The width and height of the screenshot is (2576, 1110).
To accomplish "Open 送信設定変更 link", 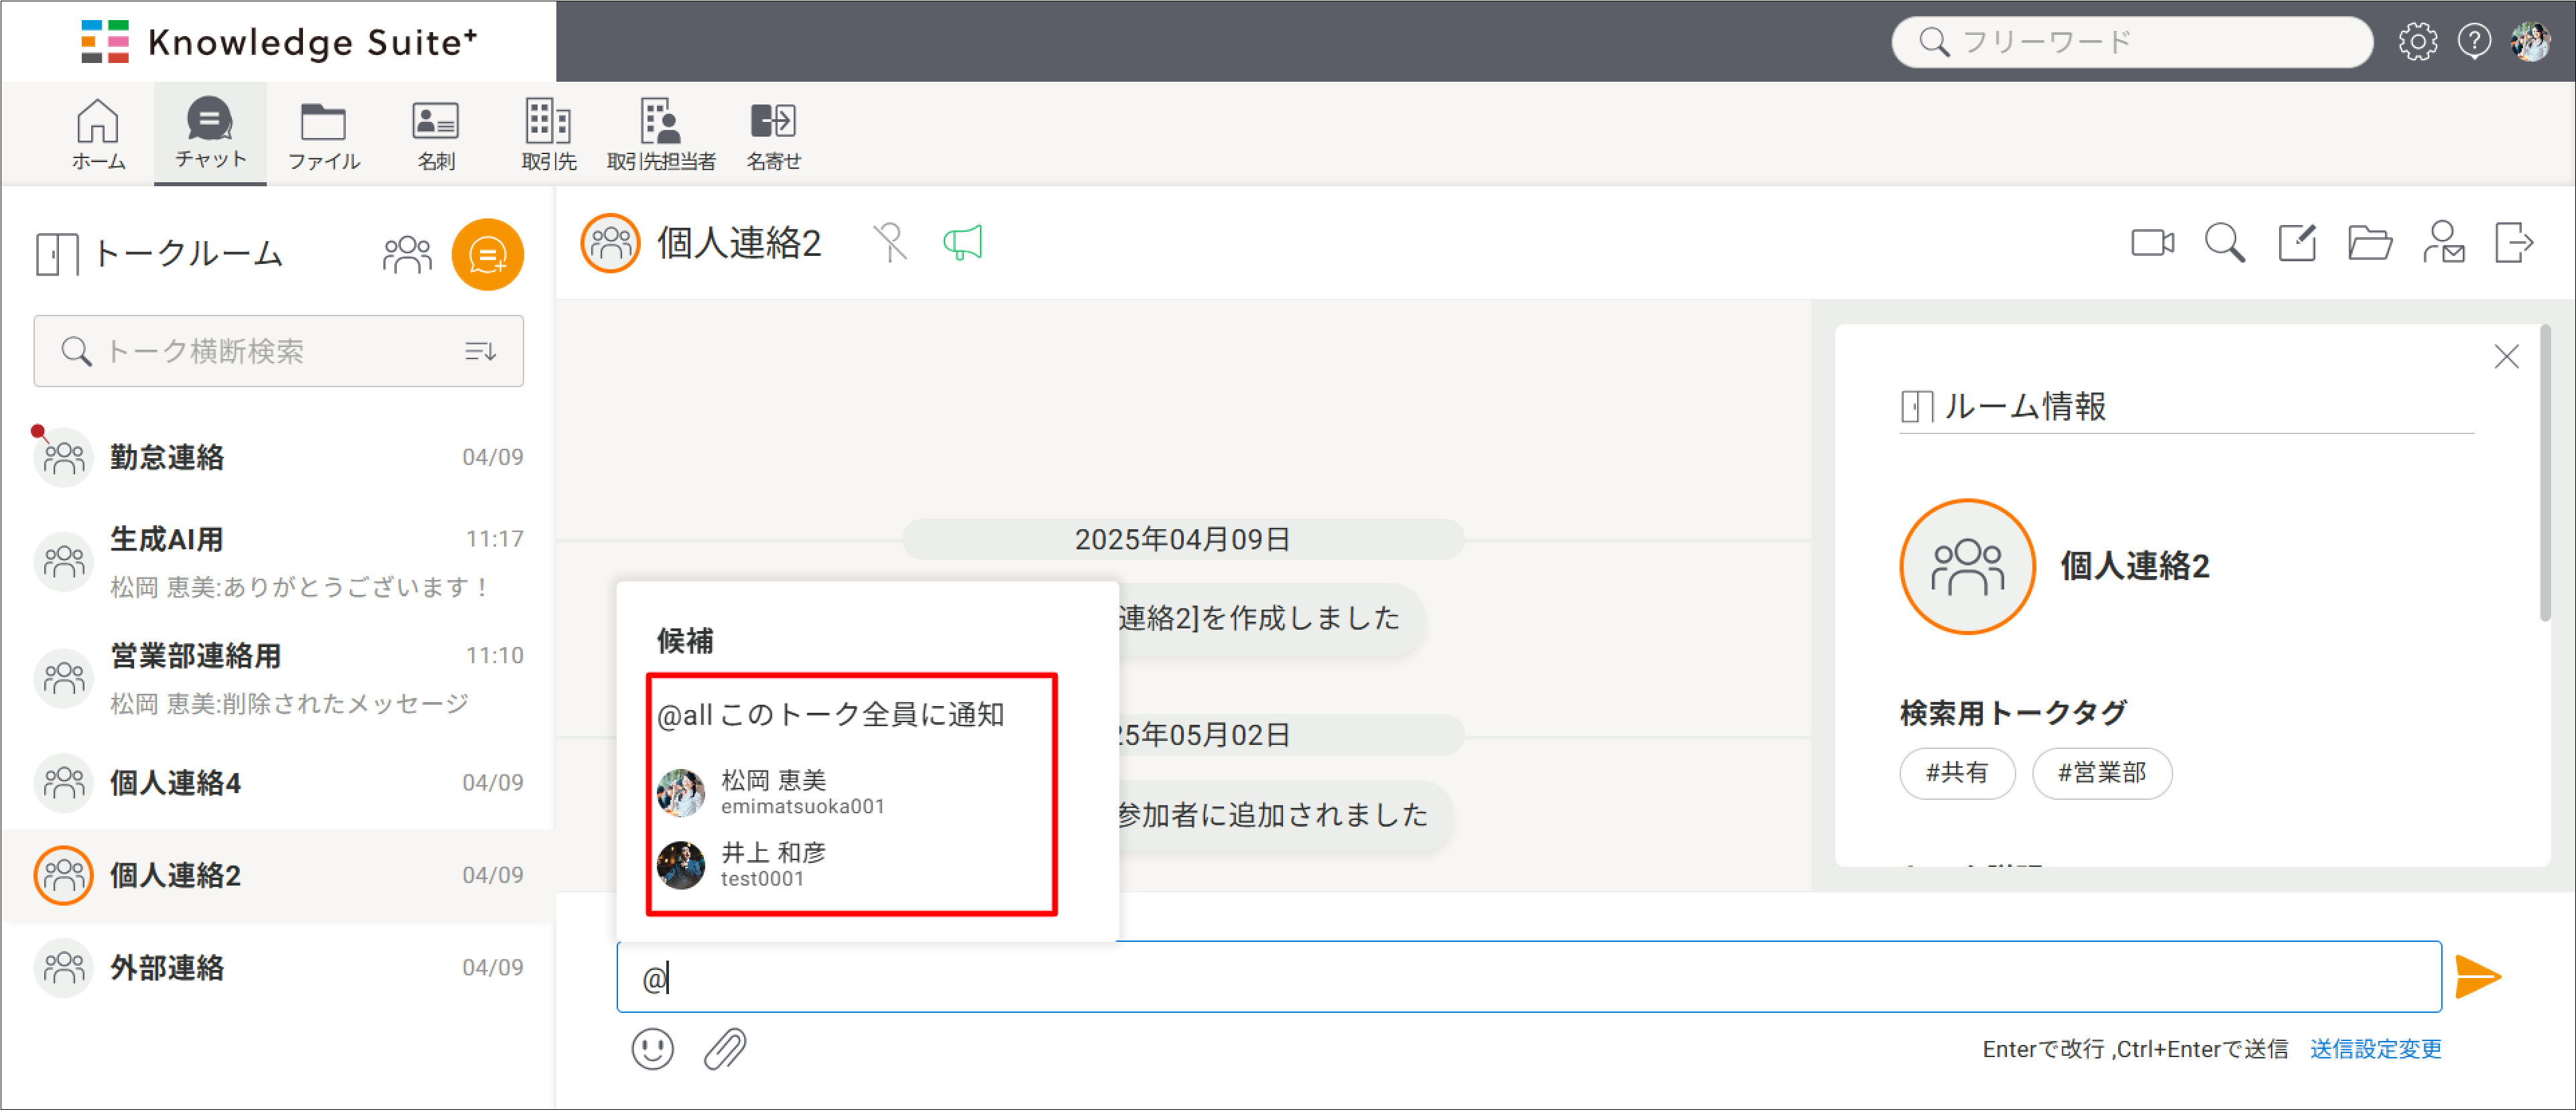I will point(2375,1049).
